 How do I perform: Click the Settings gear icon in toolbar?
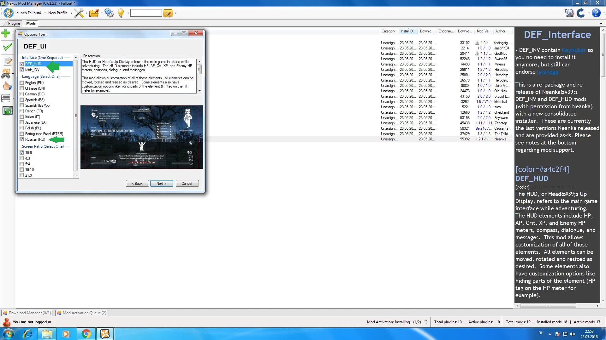[x=109, y=13]
